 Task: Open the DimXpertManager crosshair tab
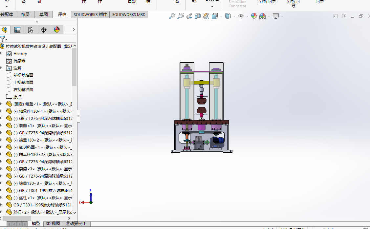(43, 30)
